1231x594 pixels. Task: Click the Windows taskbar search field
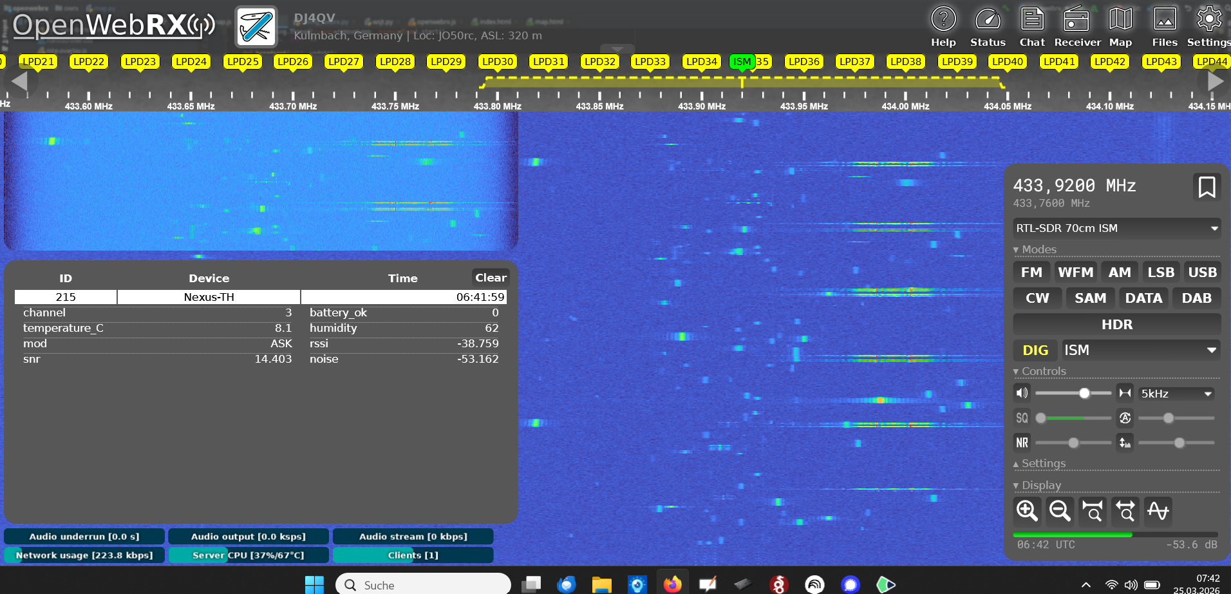point(424,585)
